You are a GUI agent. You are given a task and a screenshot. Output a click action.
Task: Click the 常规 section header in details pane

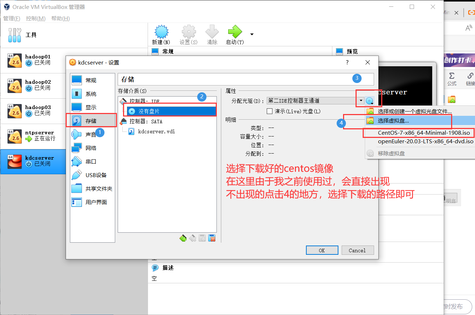[168, 51]
